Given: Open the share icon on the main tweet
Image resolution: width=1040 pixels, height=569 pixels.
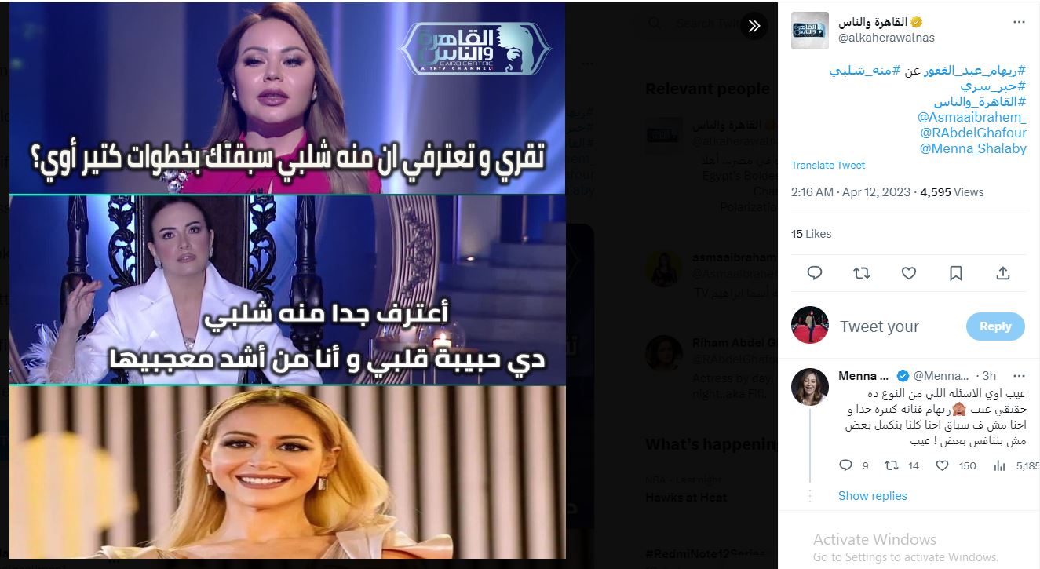Looking at the screenshot, I should tap(1003, 273).
